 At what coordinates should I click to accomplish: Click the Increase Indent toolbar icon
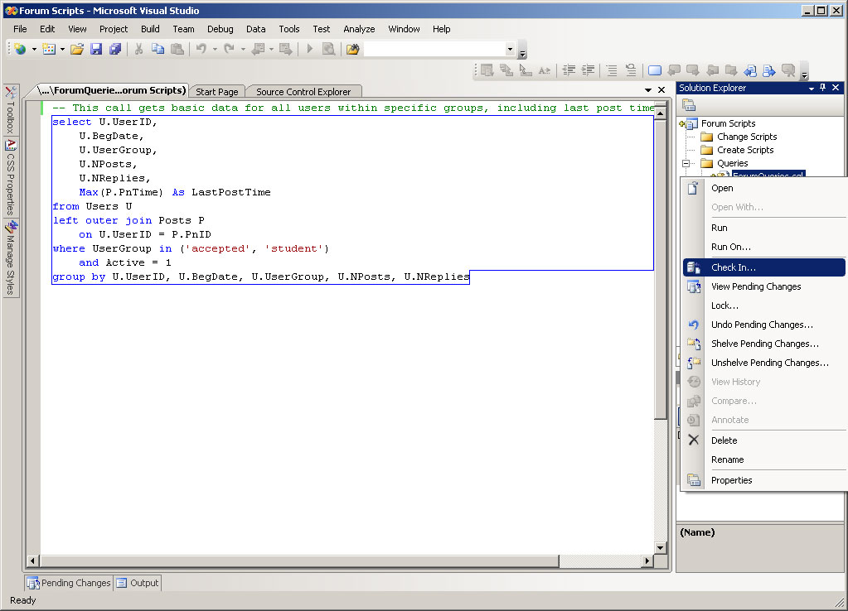(588, 70)
